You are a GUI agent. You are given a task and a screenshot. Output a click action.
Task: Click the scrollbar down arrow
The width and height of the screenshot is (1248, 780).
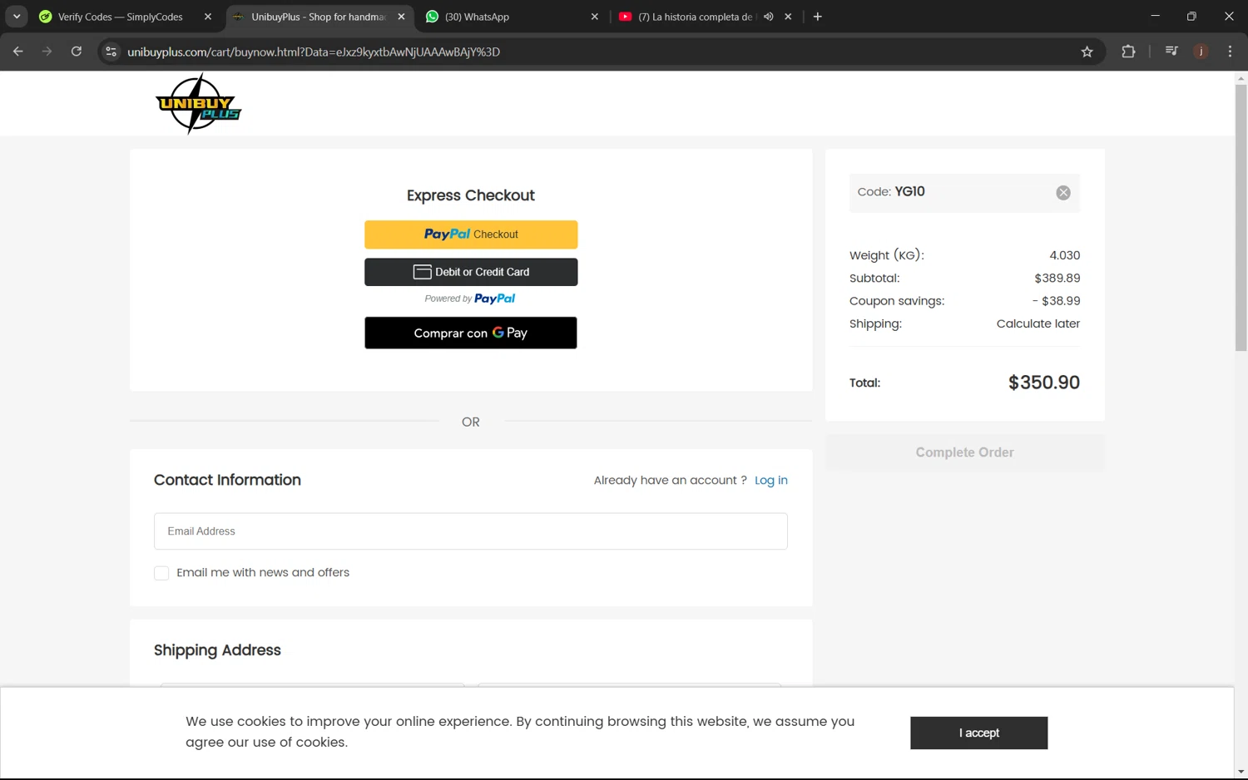(x=1241, y=773)
